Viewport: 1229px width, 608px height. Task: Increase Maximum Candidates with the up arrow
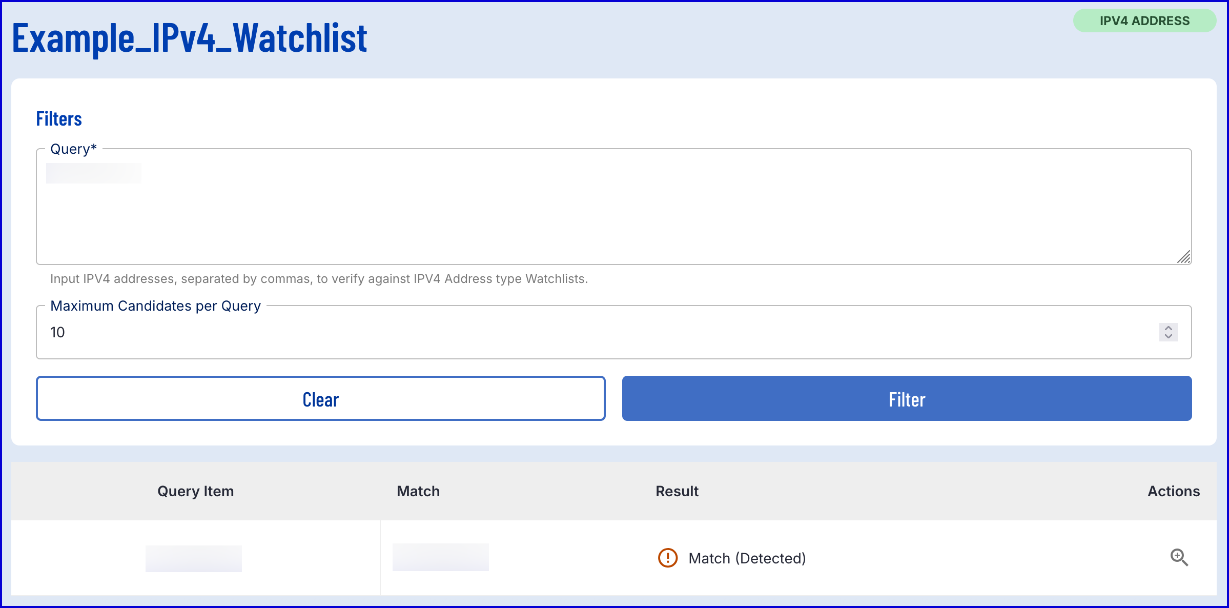coord(1168,328)
